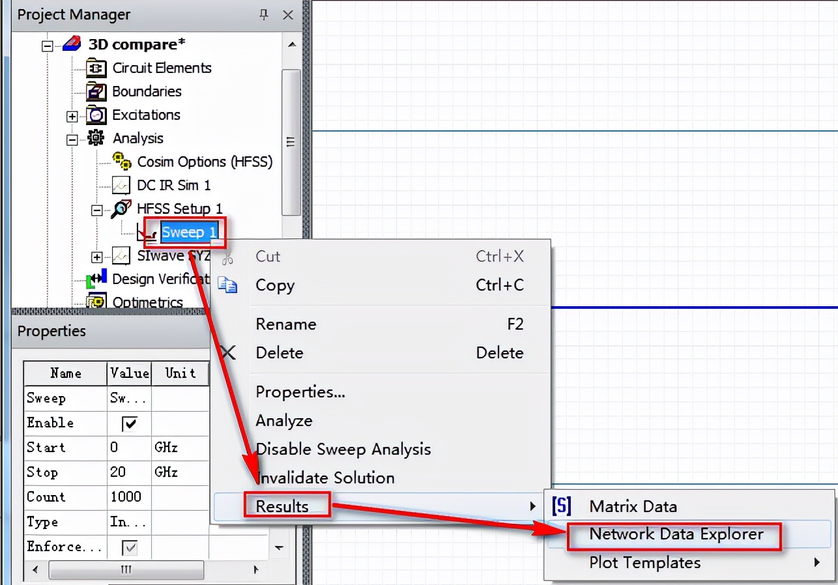The height and width of the screenshot is (585, 838).
Task: Click Analyze in the context menu
Action: (x=283, y=420)
